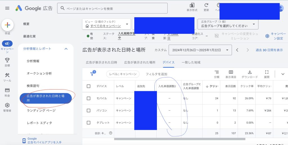Screen dimensions: 288x145
Task: Click 過去 30 日間を表示 link
Action: pyautogui.click(x=269, y=50)
